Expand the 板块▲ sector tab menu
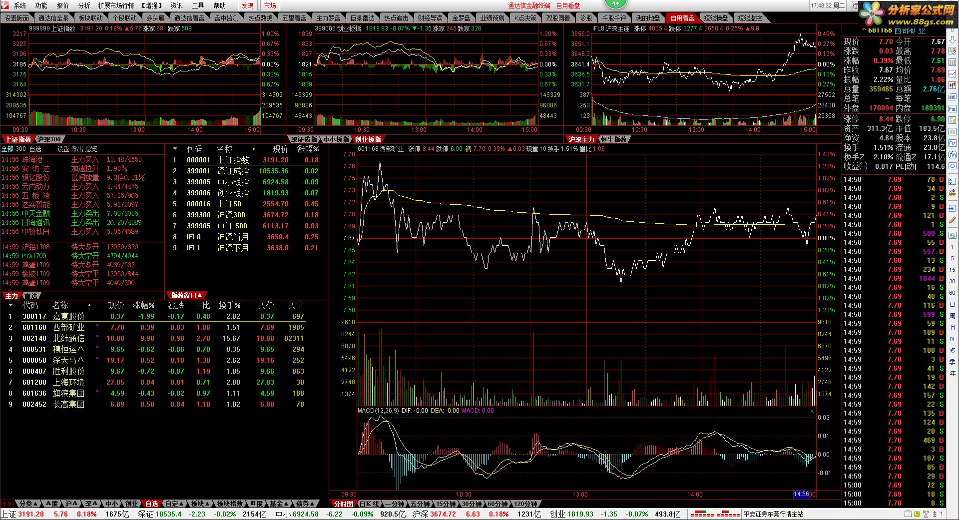 point(200,504)
